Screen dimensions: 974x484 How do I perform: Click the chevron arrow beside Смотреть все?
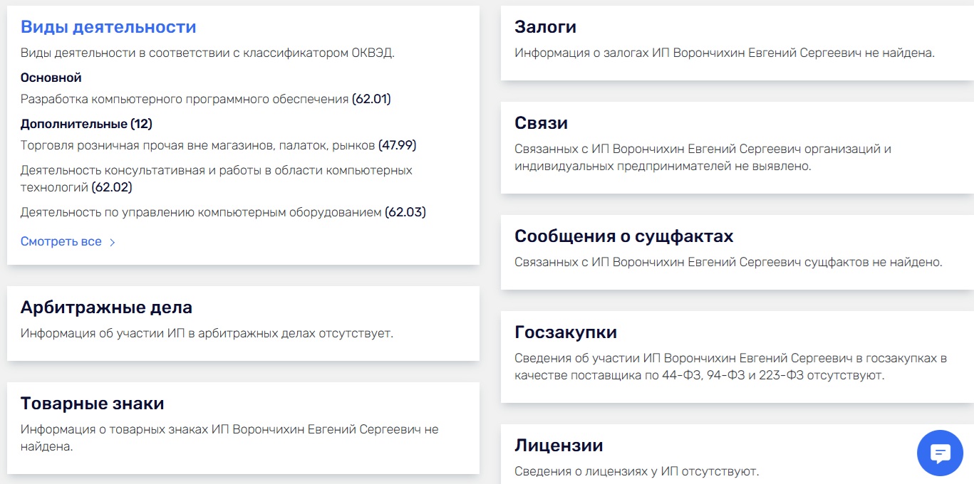[x=112, y=242]
